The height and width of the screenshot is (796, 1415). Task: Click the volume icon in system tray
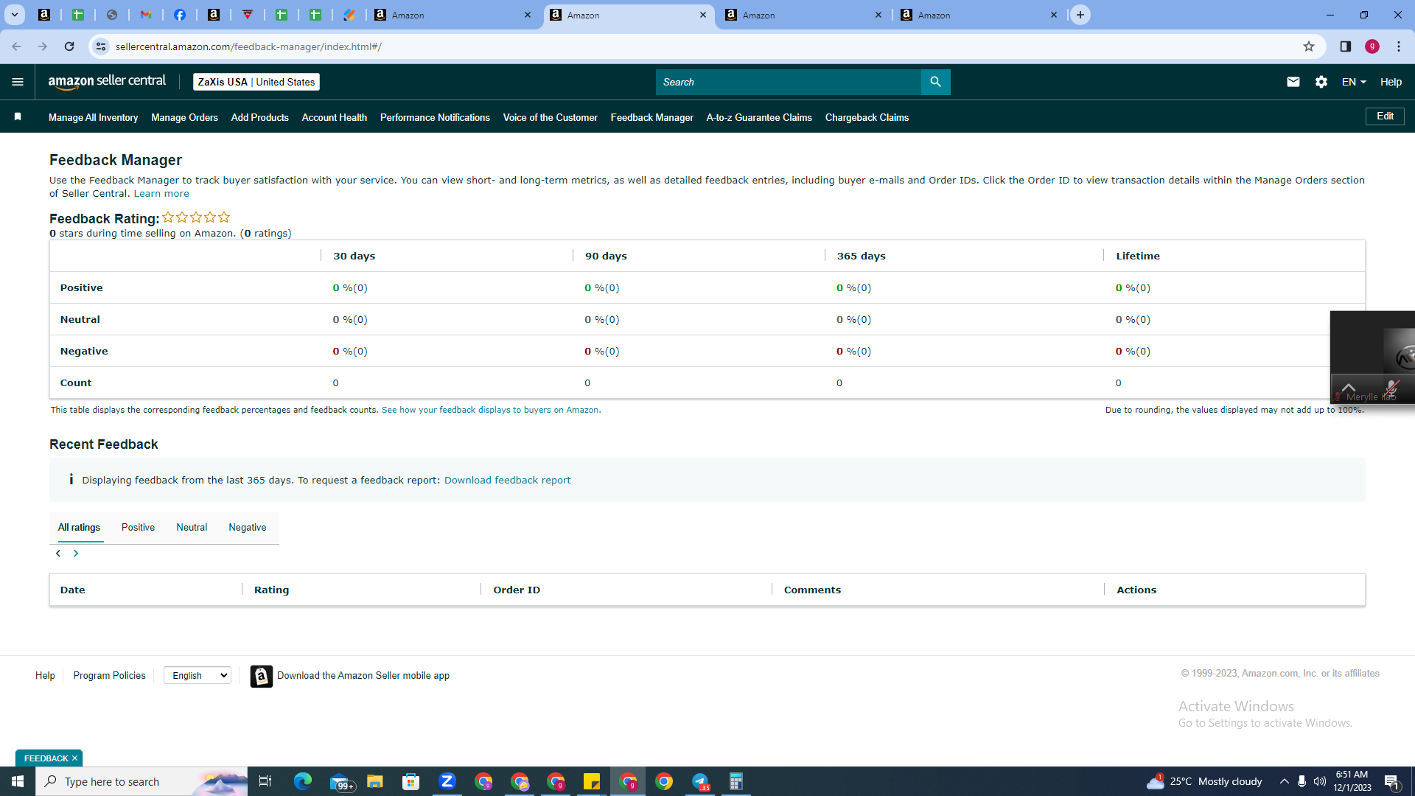(x=1319, y=781)
